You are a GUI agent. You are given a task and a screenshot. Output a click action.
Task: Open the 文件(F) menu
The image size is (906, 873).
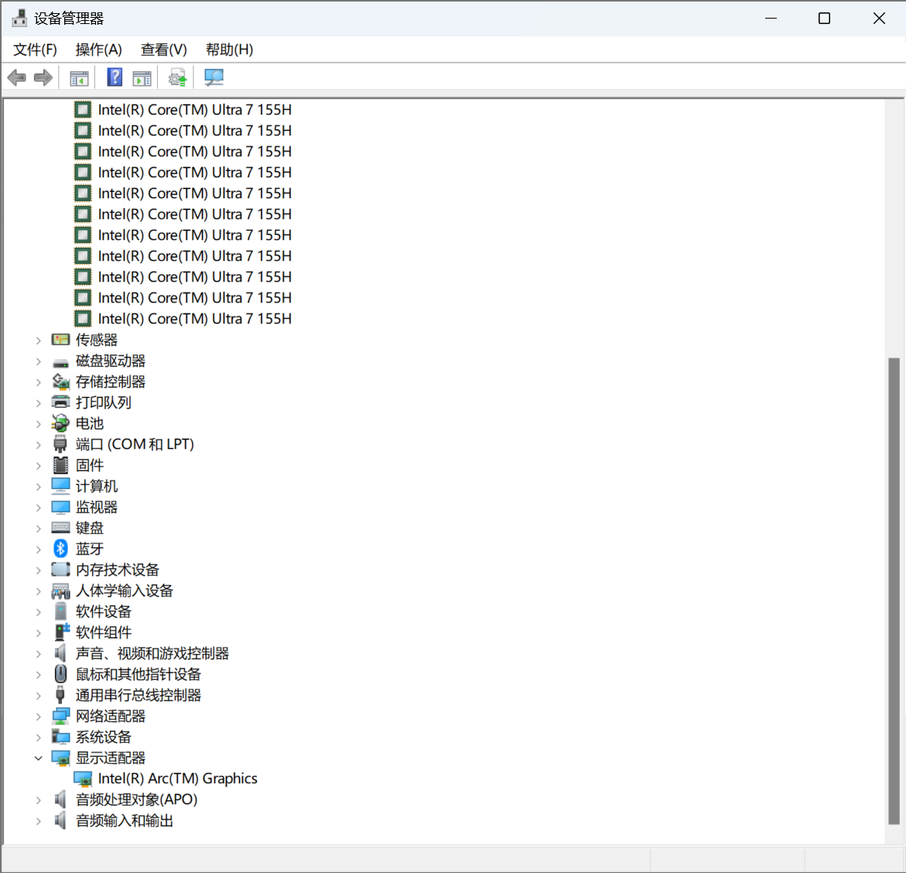click(36, 50)
